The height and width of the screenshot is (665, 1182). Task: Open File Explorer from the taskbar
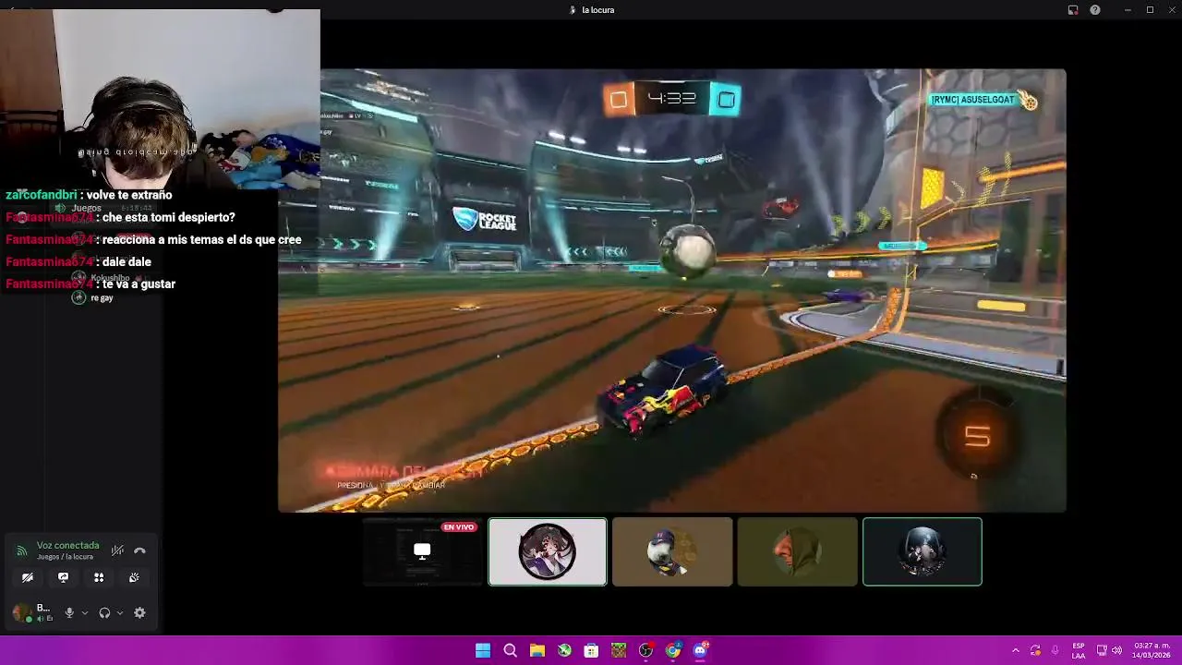coord(537,650)
